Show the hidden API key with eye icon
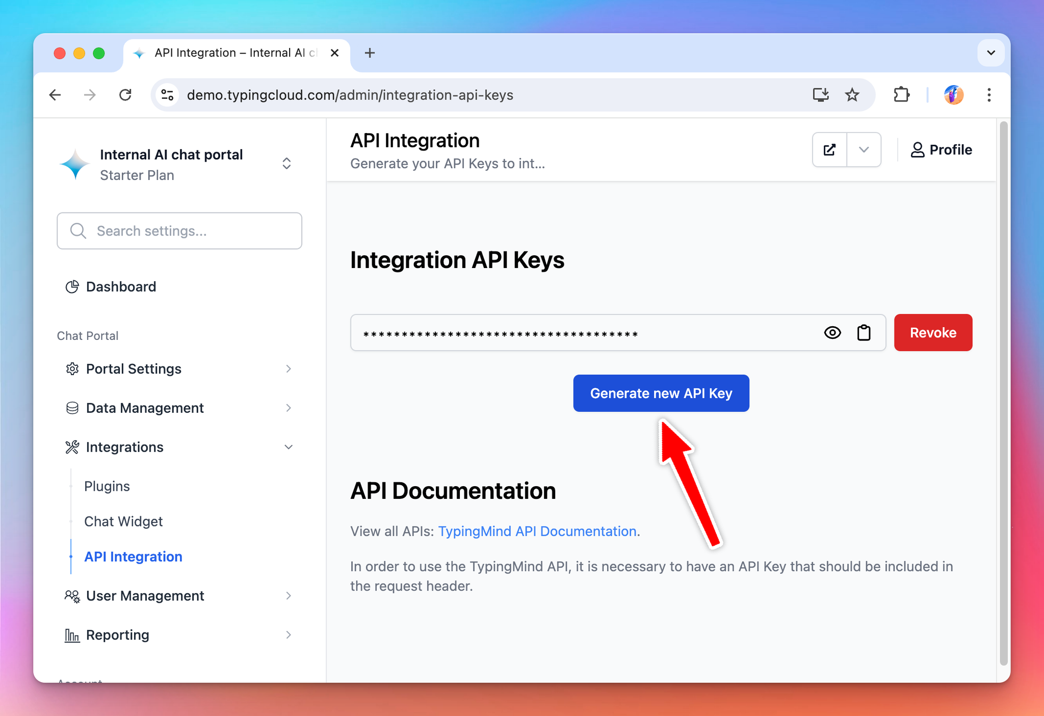This screenshot has width=1044, height=716. [x=832, y=333]
